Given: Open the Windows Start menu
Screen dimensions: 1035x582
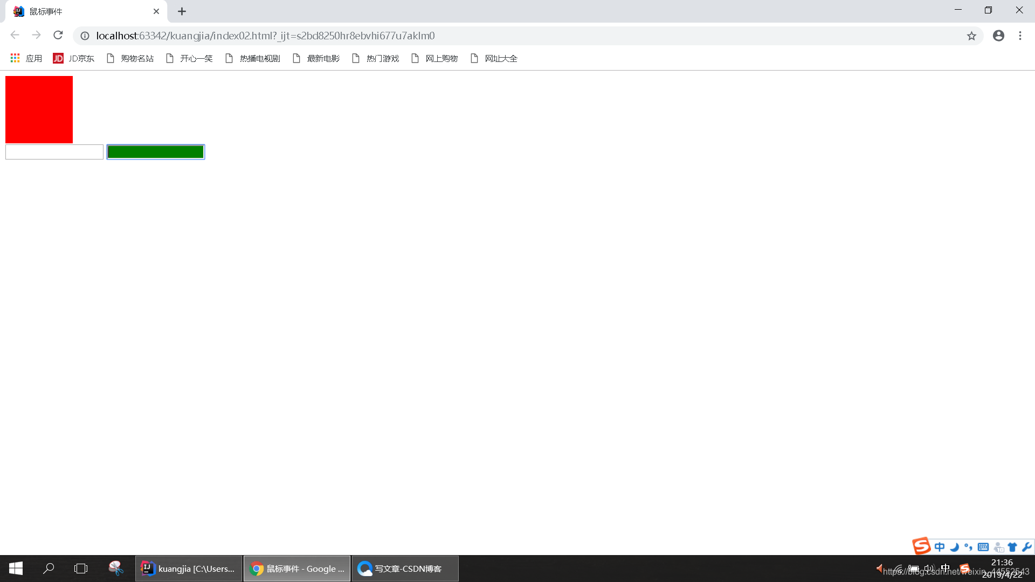Looking at the screenshot, I should (x=16, y=569).
